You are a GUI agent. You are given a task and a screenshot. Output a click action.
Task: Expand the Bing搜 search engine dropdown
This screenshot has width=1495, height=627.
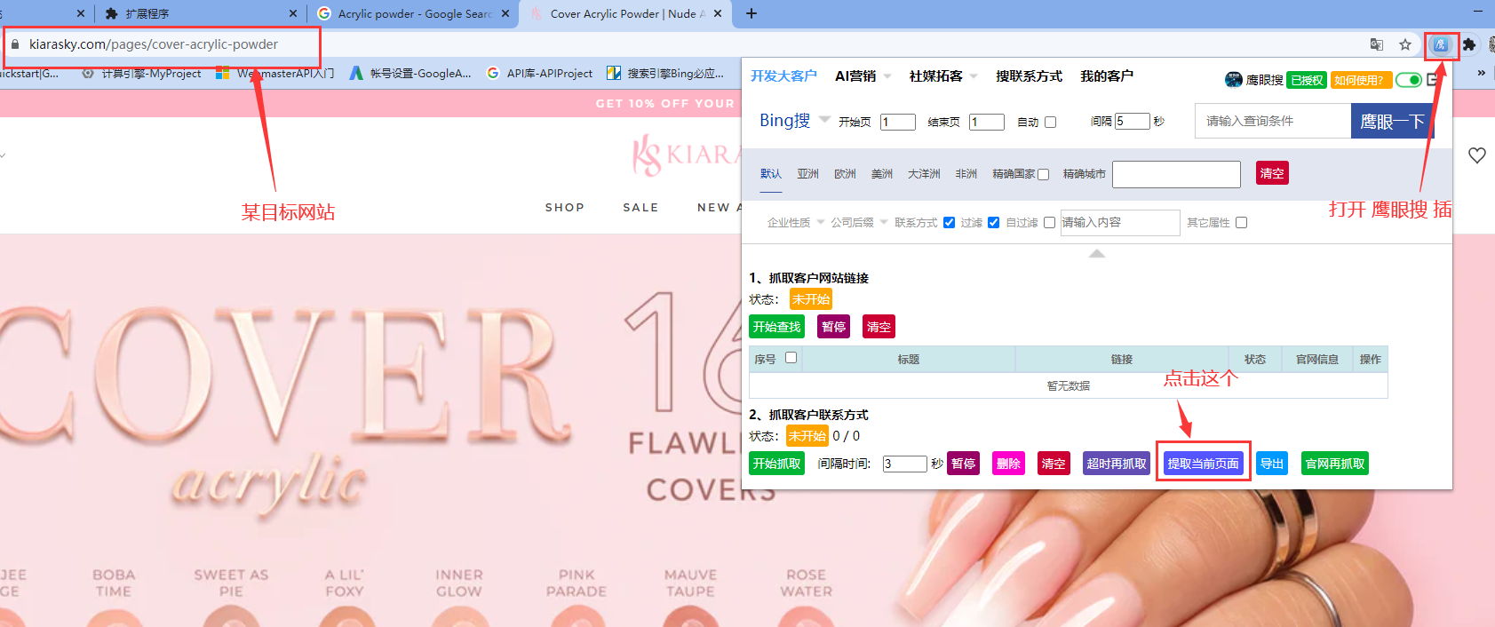[824, 119]
